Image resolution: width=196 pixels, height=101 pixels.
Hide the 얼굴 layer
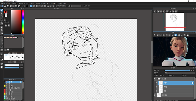pyautogui.click(x=157, y=87)
